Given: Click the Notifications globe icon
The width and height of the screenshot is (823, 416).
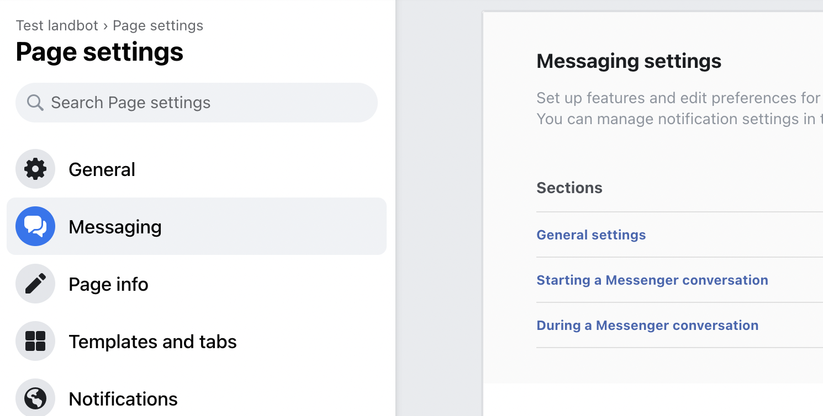Looking at the screenshot, I should coord(35,397).
